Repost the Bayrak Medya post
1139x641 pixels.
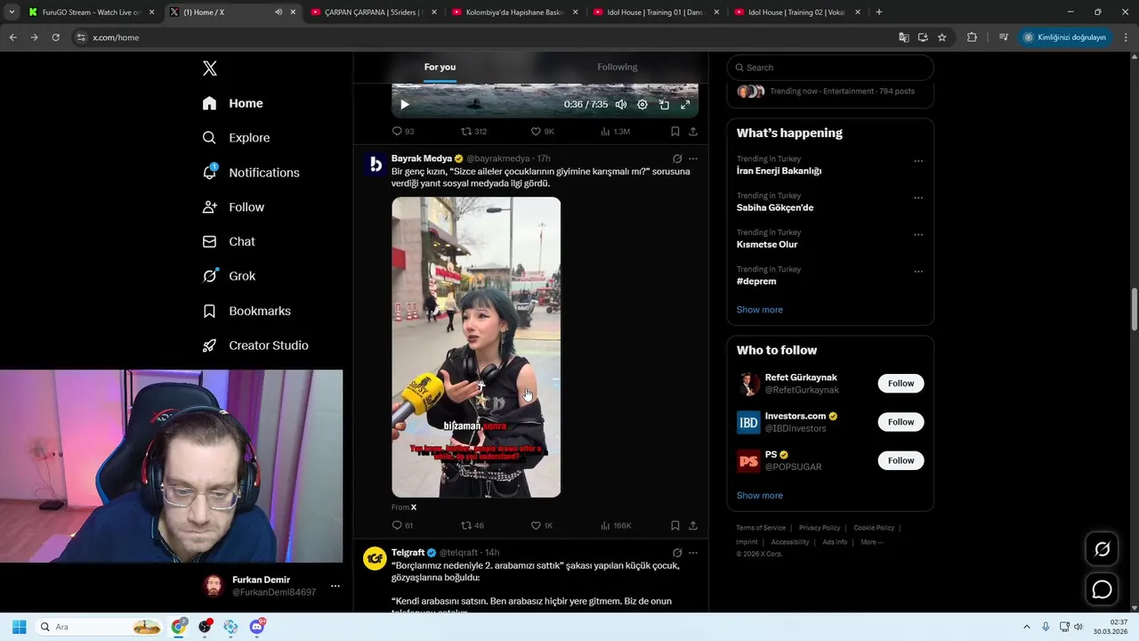click(472, 525)
